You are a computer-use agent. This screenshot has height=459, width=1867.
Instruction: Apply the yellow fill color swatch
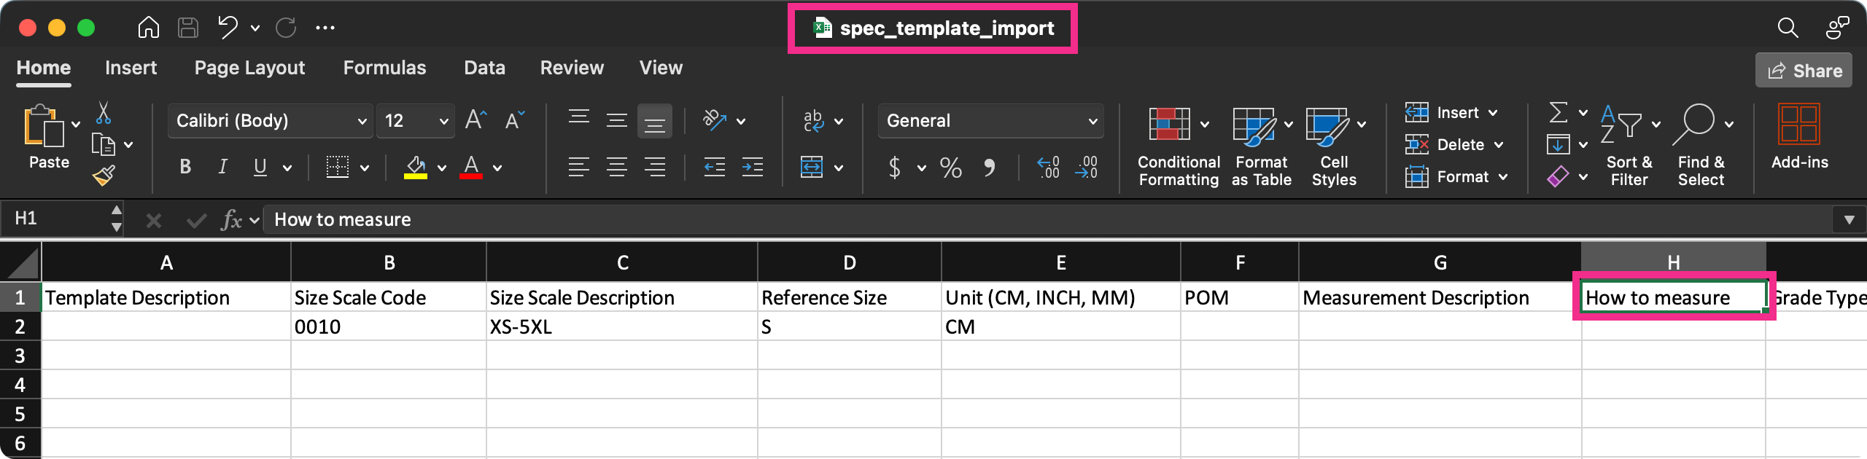[416, 168]
